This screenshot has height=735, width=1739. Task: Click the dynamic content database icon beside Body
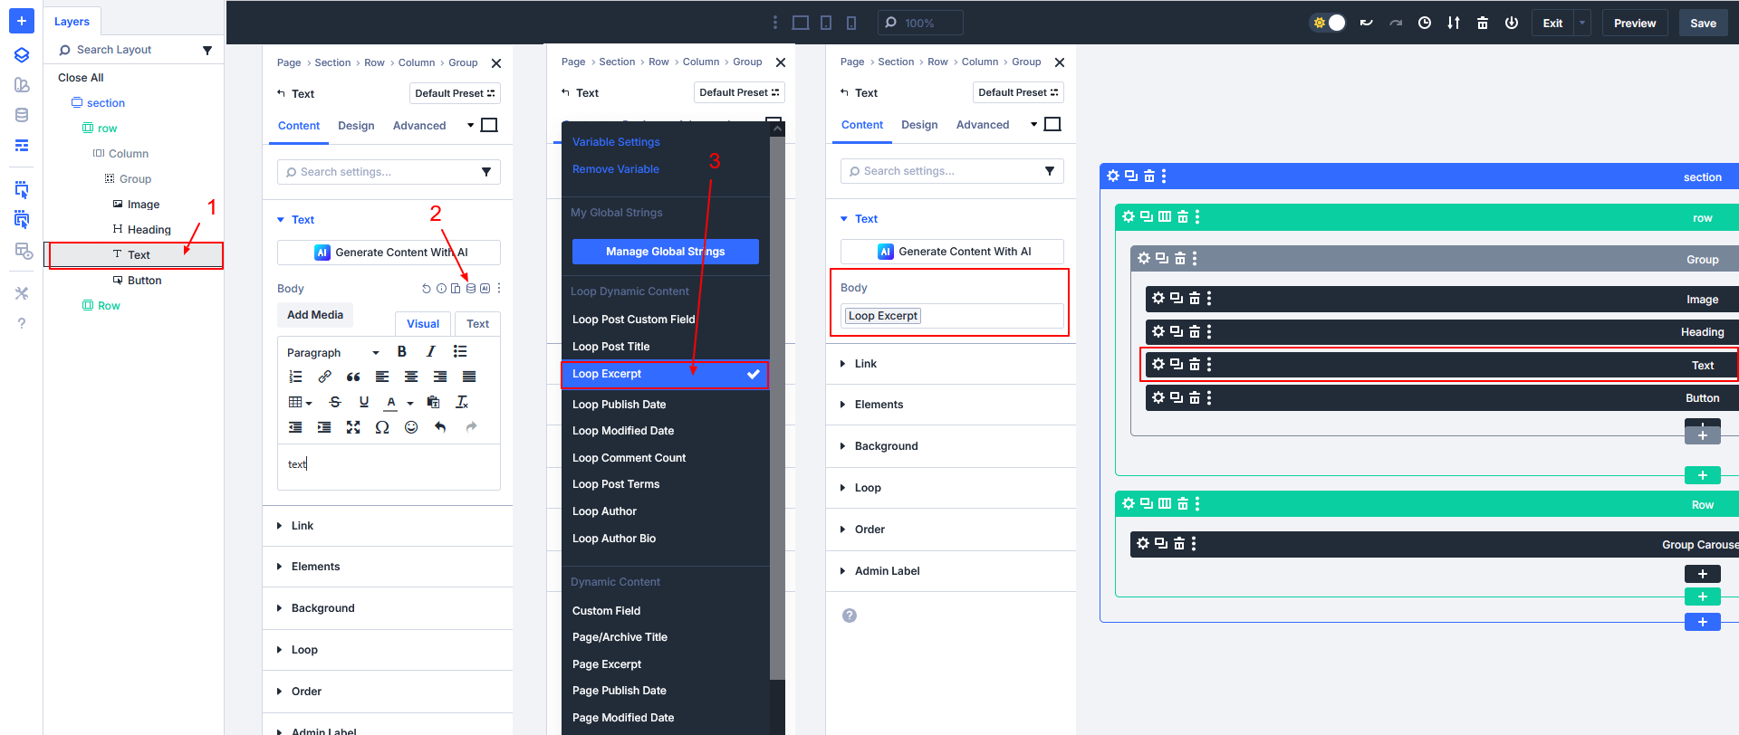(x=470, y=289)
